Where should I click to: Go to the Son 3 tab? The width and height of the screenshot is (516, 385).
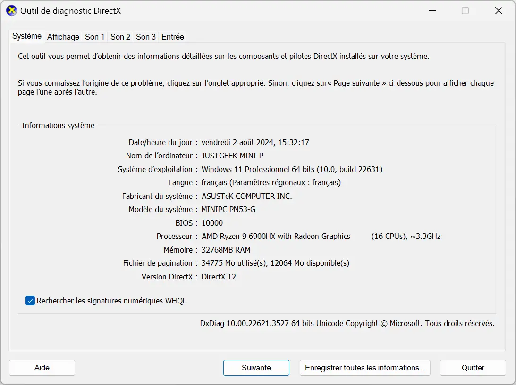point(146,37)
